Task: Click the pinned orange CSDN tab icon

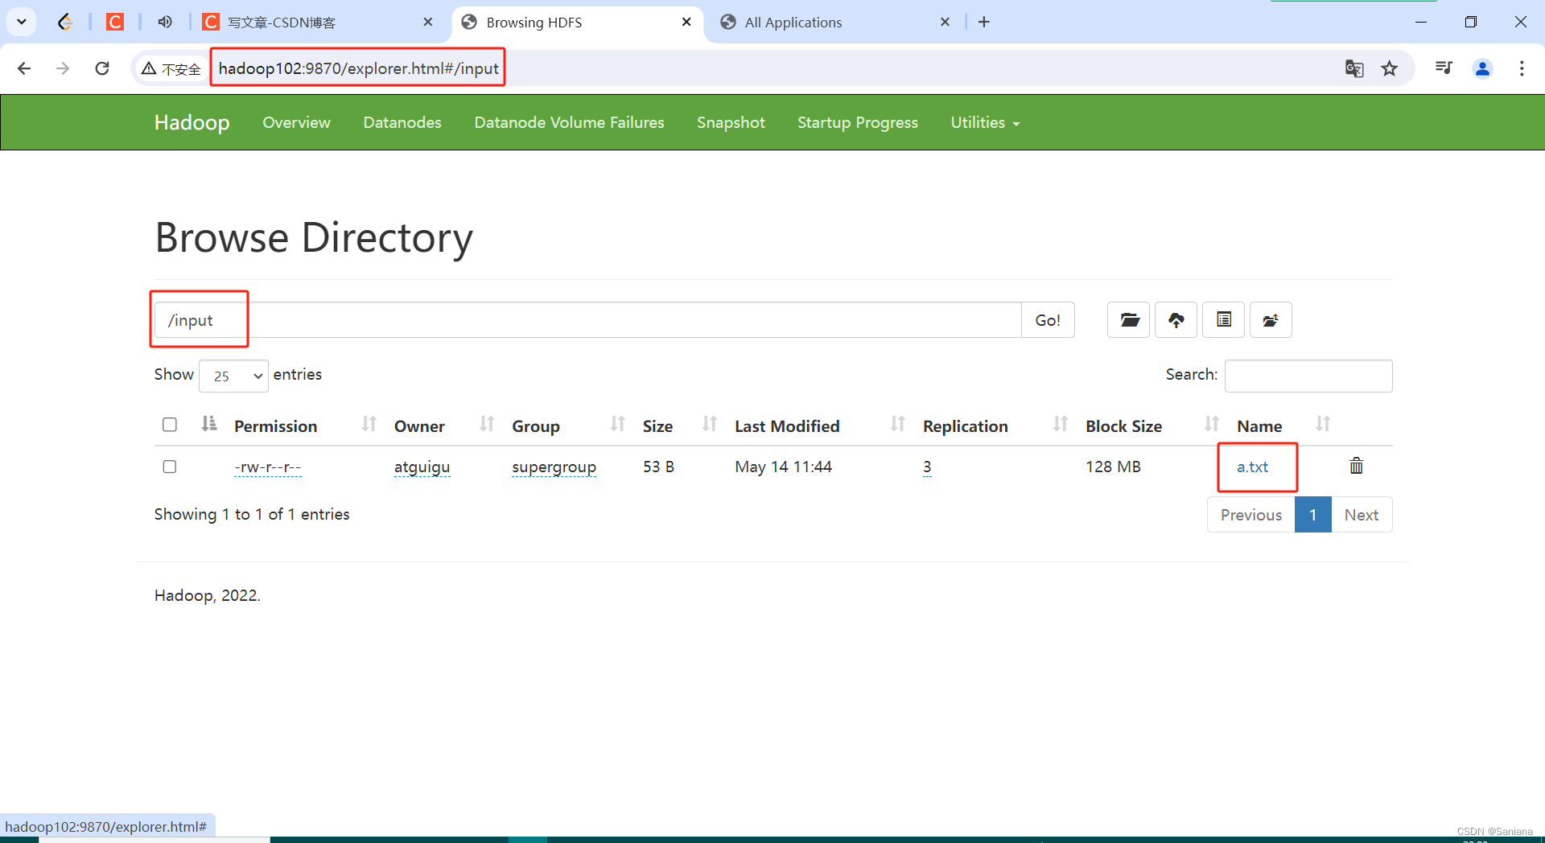Action: pos(115,22)
